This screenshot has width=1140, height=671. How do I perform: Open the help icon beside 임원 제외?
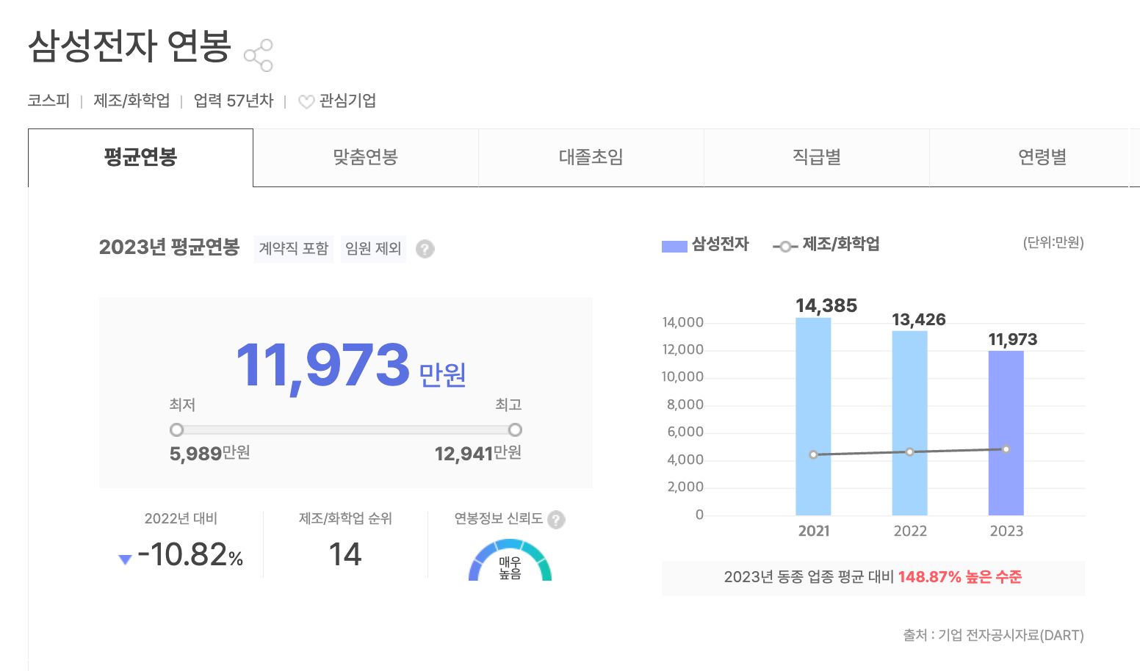pos(425,249)
